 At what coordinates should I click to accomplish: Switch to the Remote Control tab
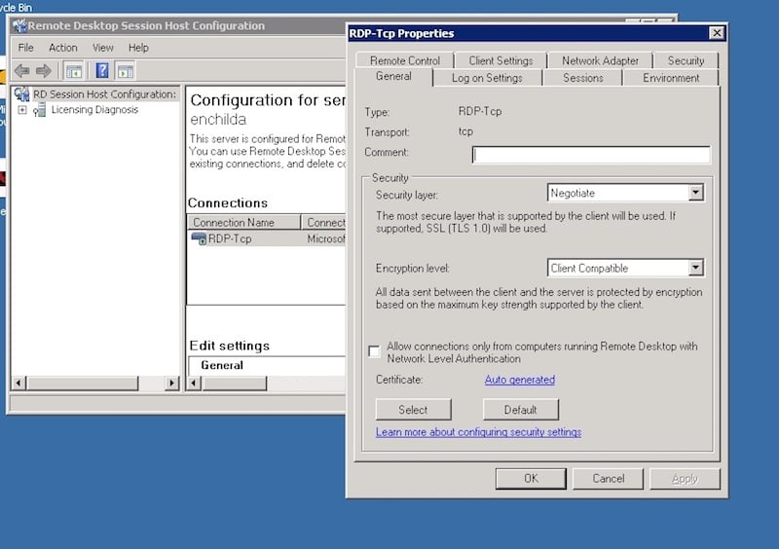(x=405, y=60)
